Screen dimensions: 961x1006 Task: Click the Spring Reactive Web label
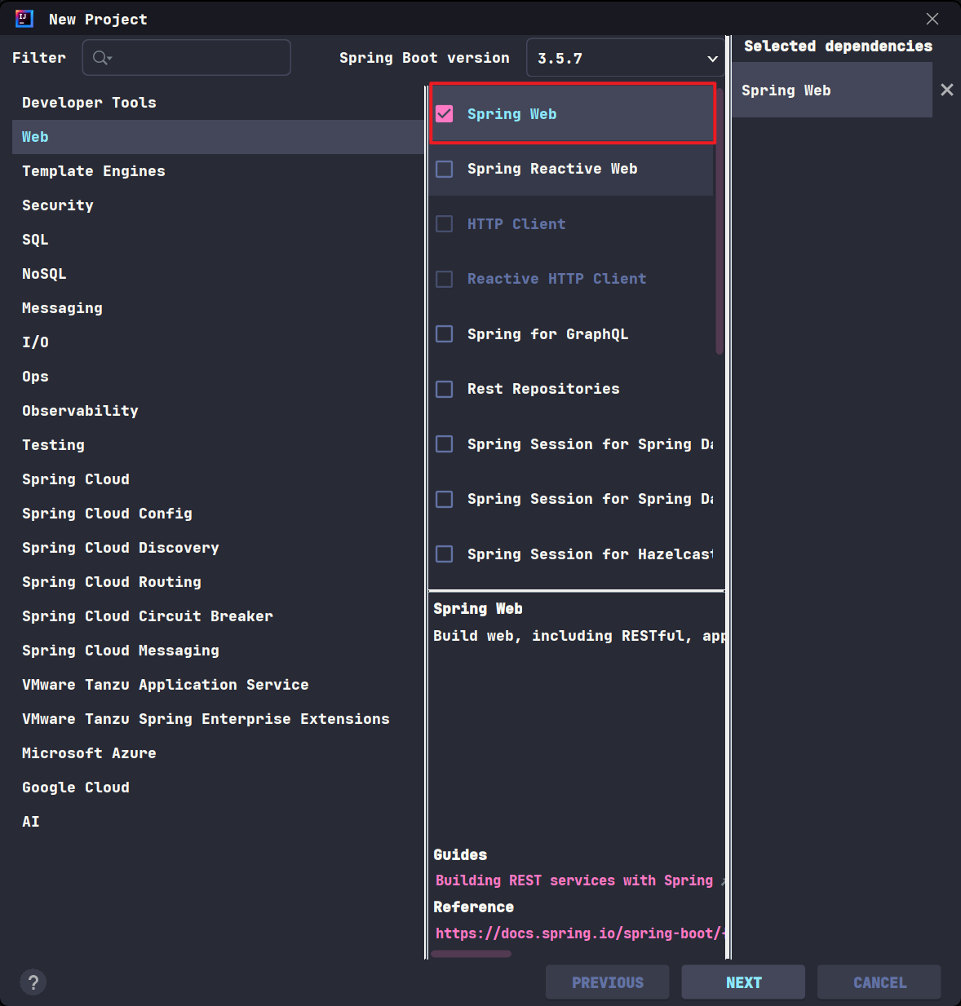tap(552, 169)
